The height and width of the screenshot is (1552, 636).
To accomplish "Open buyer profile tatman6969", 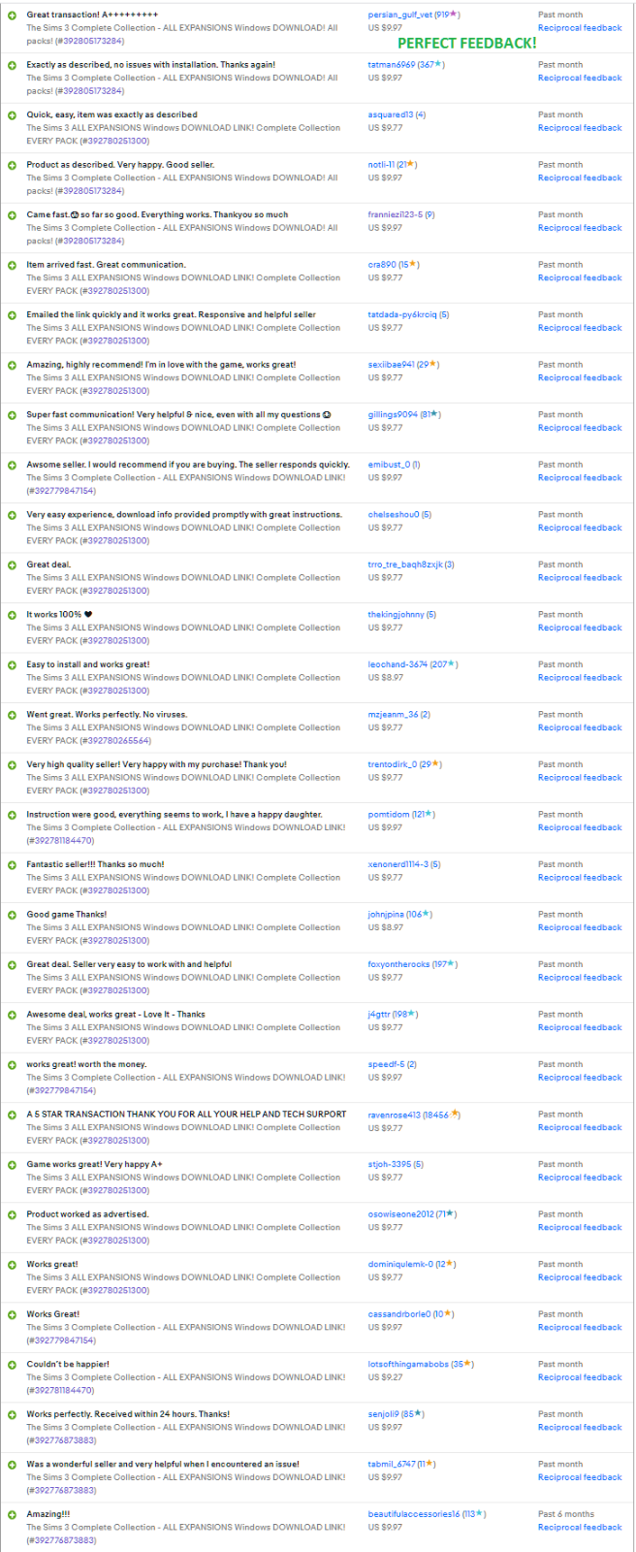I will coord(392,65).
